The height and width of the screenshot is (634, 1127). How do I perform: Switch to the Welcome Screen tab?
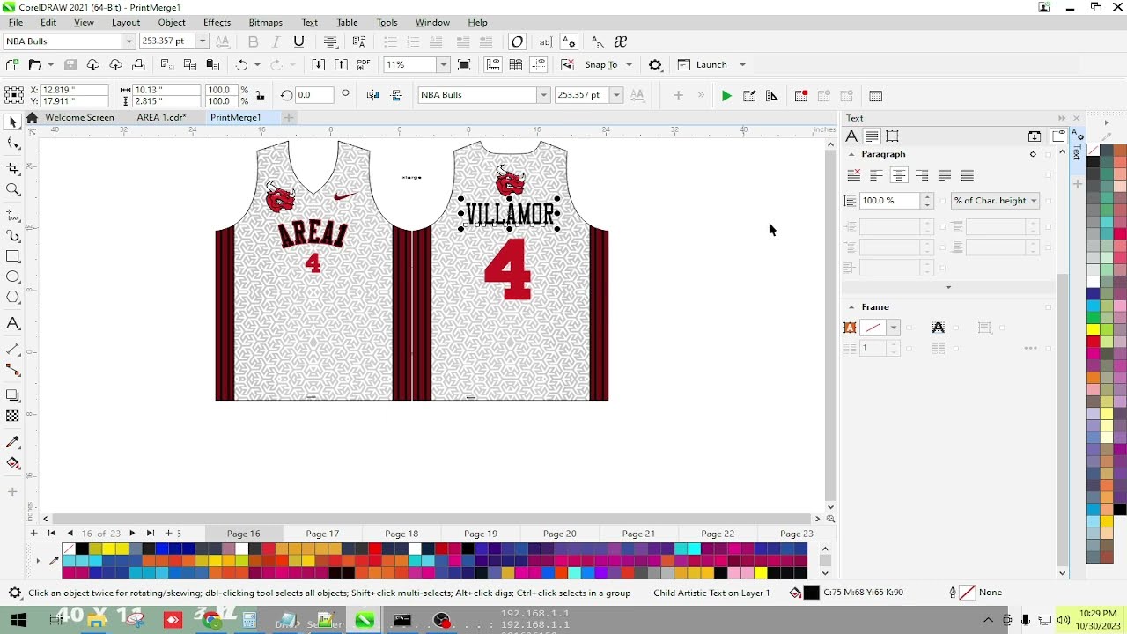click(79, 117)
